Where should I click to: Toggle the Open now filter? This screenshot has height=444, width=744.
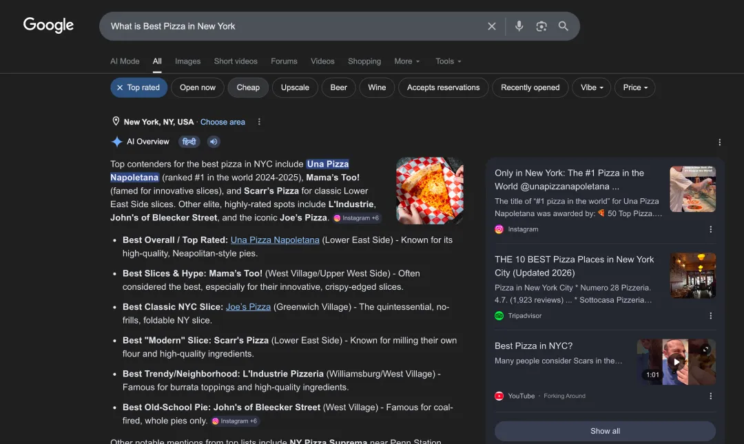click(x=198, y=87)
